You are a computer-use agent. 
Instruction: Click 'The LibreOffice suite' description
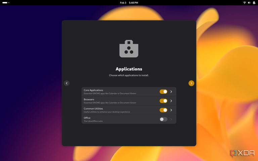tap(93, 121)
